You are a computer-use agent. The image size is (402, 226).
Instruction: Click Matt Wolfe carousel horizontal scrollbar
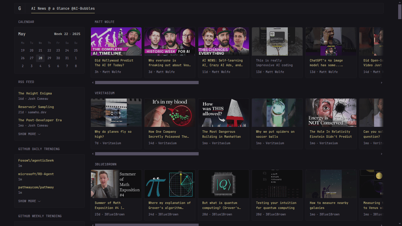147,83
